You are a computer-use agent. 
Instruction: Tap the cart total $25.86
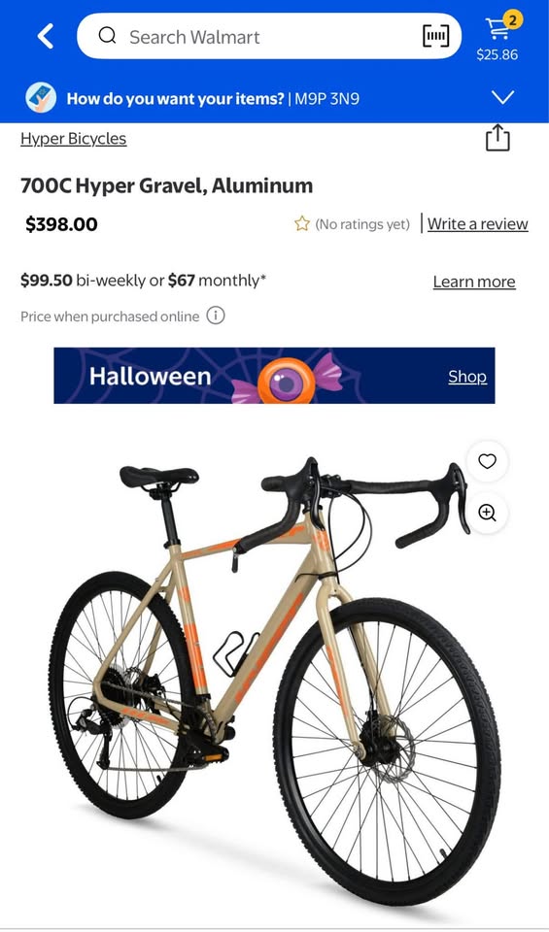point(498,54)
